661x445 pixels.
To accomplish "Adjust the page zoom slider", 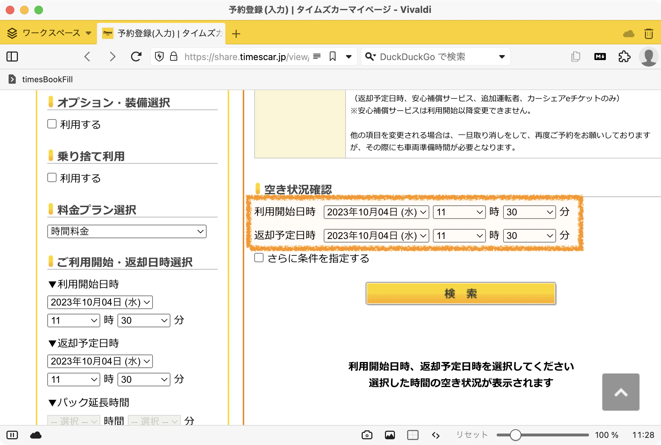I will point(542,435).
